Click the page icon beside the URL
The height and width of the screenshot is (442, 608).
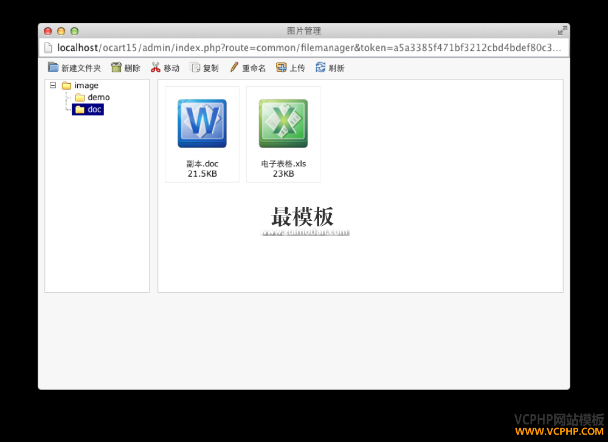coord(48,47)
